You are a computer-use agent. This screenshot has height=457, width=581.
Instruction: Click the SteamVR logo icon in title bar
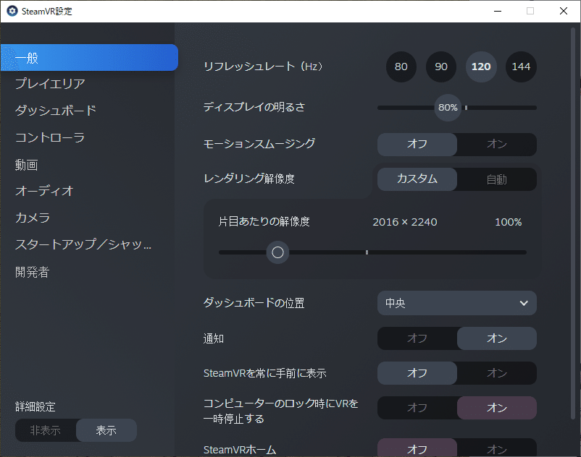point(12,11)
